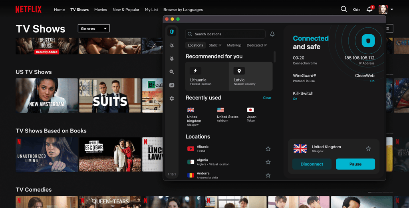Expand the Netflix profile dropdown arrow
This screenshot has height=208, width=409.
point(392,10)
